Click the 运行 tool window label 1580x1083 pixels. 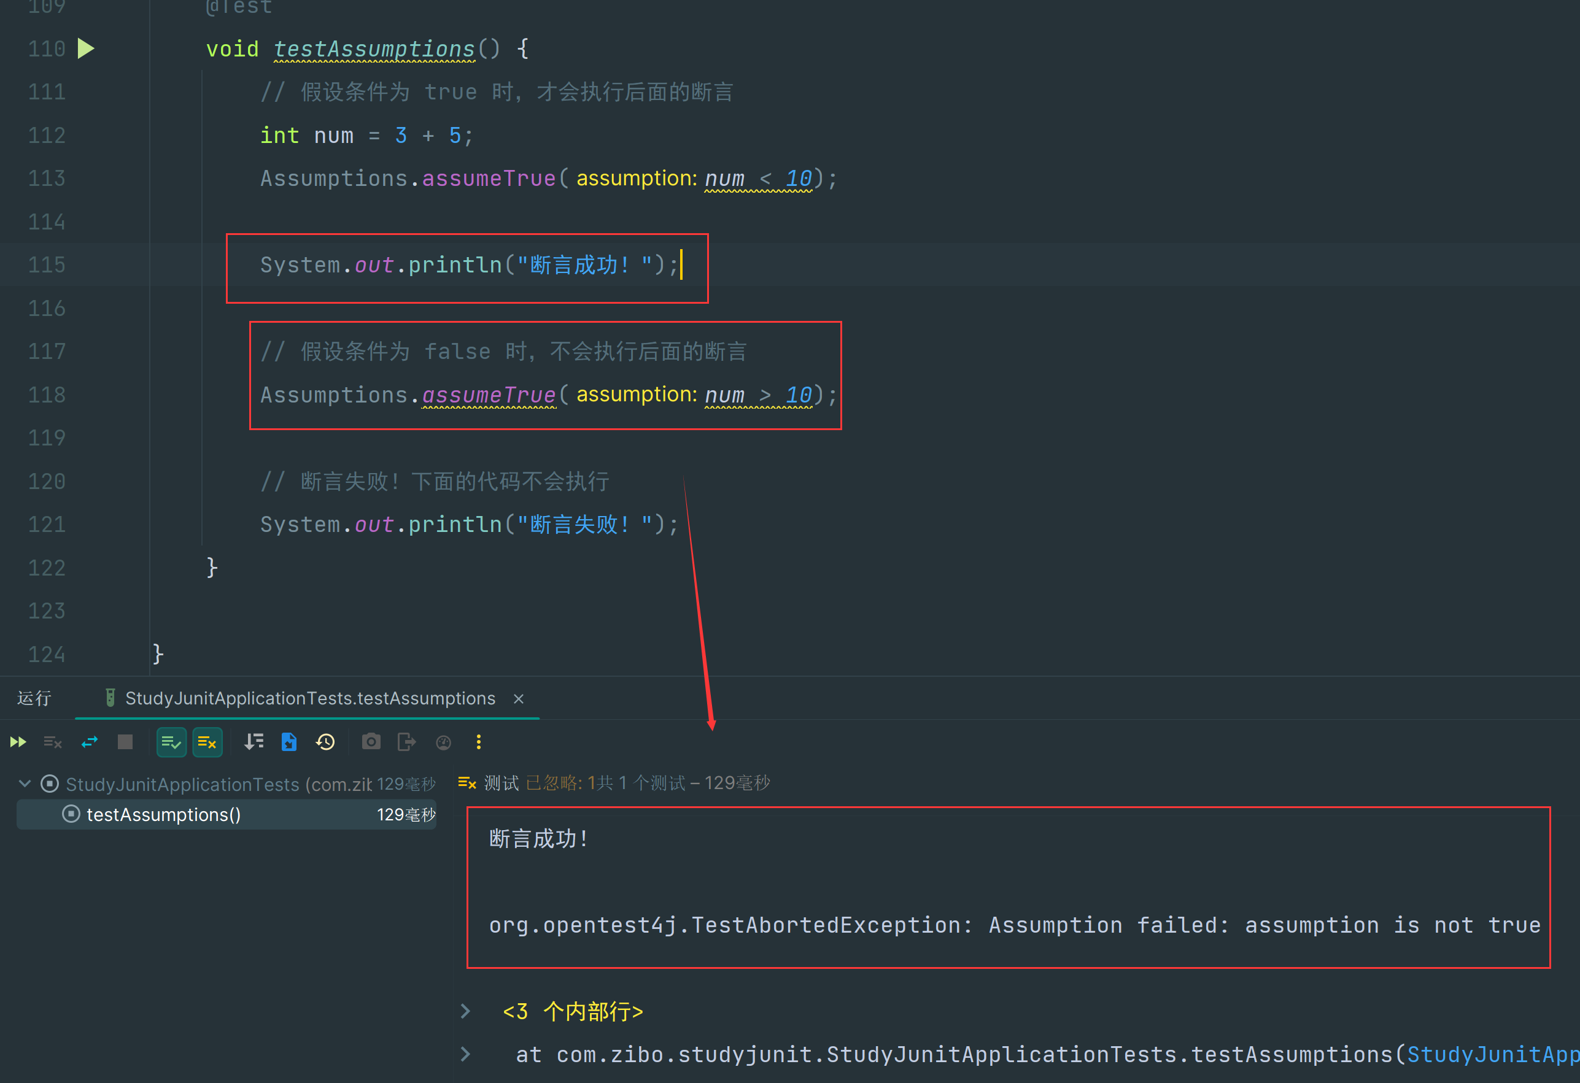pos(34,698)
